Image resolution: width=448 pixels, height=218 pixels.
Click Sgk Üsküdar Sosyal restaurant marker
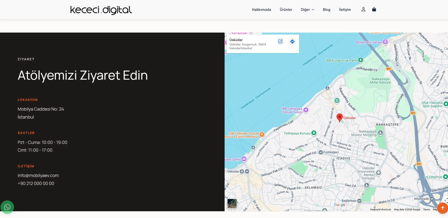click(262, 134)
